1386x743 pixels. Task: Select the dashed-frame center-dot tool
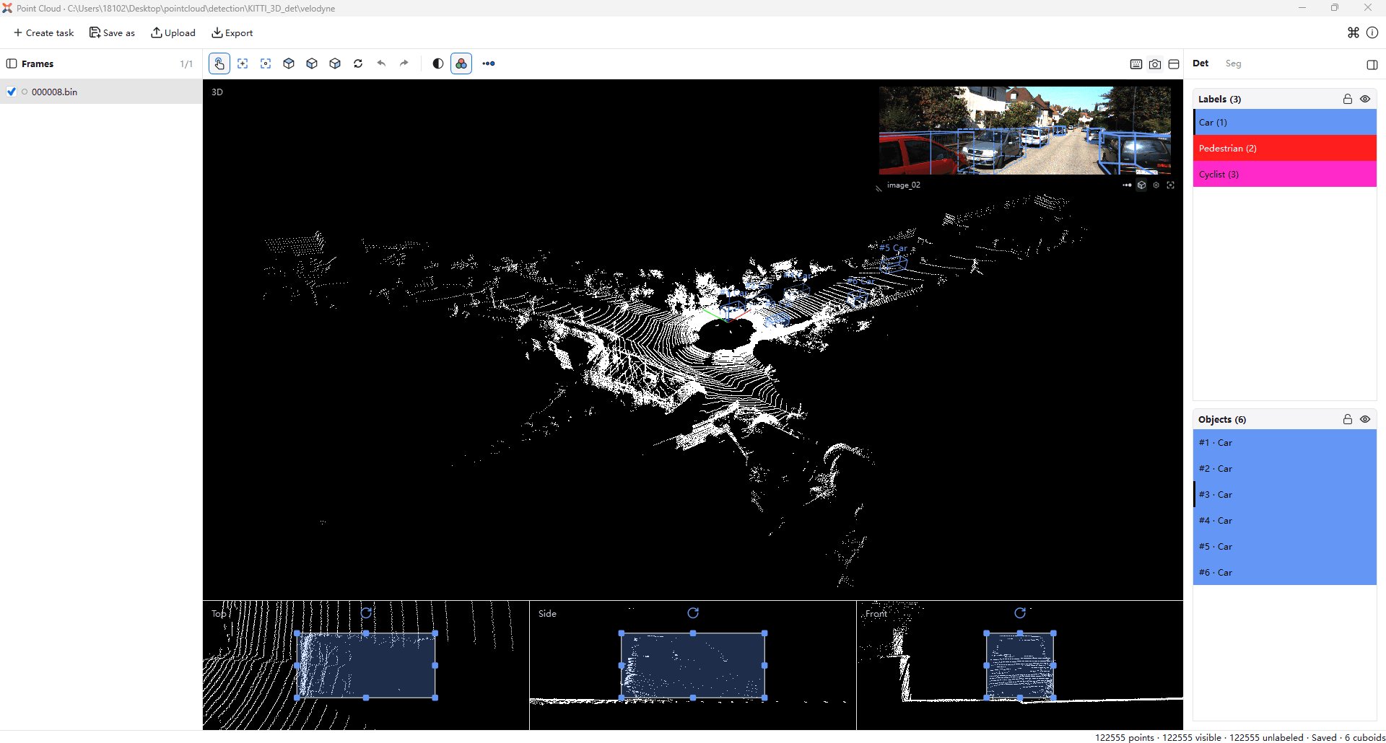tap(266, 63)
